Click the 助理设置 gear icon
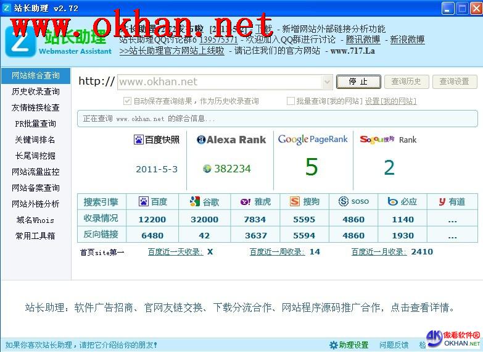This screenshot has width=483, height=352. click(333, 345)
